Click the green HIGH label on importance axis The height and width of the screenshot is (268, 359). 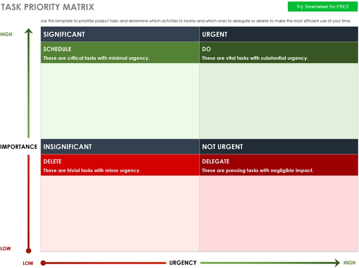pyautogui.click(x=6, y=34)
